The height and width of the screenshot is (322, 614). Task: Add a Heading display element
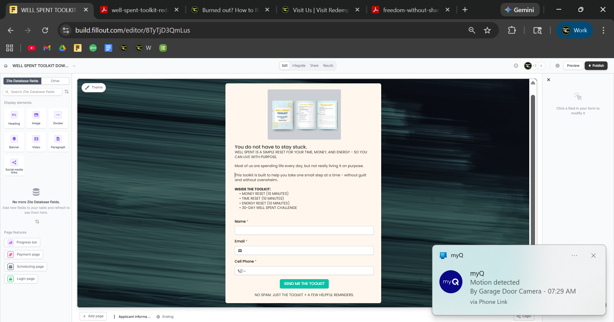(x=14, y=118)
